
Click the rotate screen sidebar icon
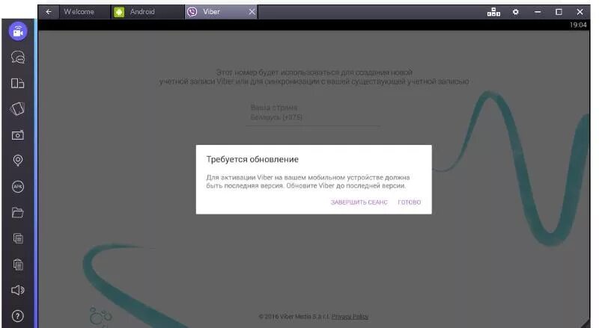17,108
